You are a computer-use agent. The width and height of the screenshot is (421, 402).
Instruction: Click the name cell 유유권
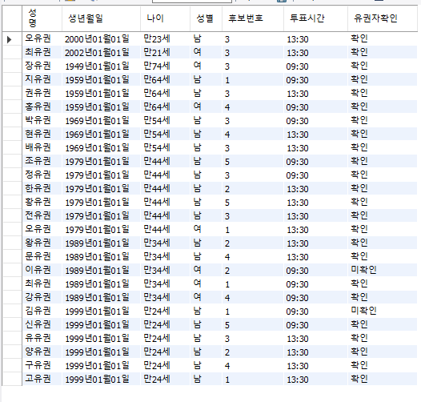click(42, 339)
